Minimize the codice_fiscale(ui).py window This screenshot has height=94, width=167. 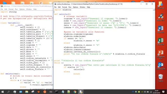tap(141, 4)
